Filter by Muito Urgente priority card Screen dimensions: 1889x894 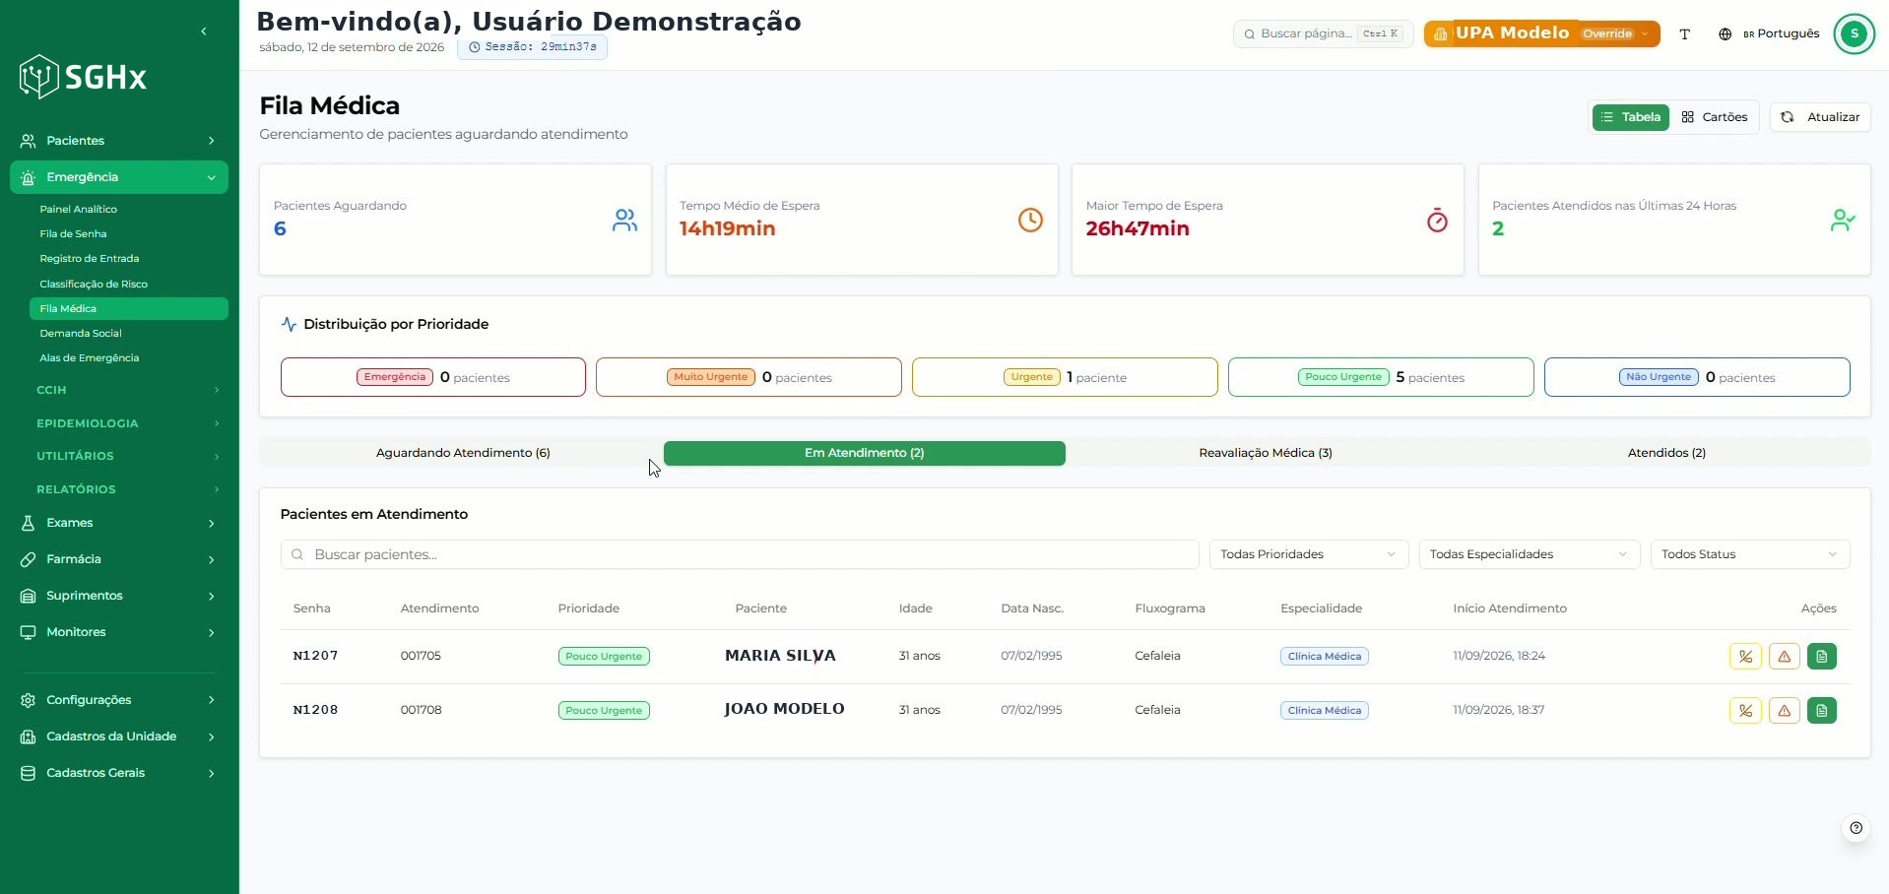[749, 377]
